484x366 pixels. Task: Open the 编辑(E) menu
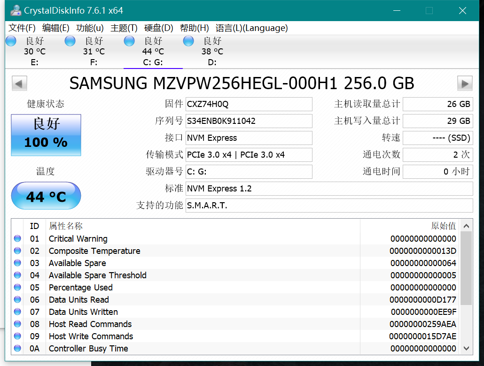(x=55, y=28)
